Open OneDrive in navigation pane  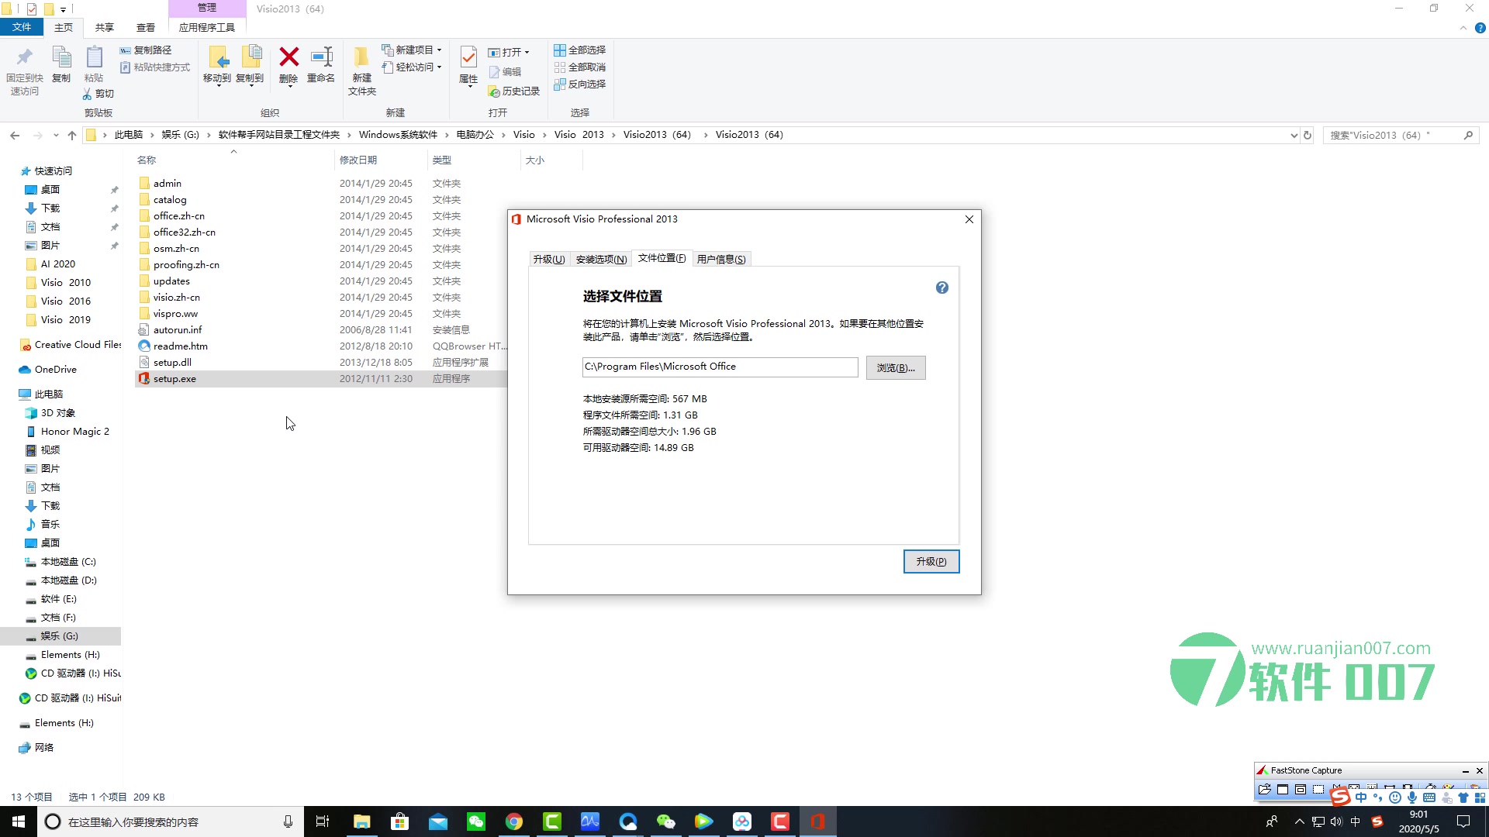(x=55, y=370)
